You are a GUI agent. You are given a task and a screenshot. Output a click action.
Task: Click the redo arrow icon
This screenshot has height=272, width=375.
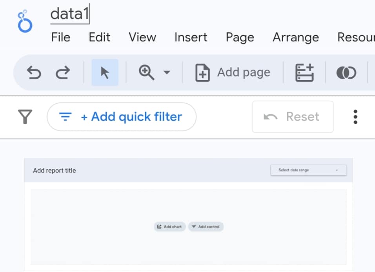click(x=63, y=73)
